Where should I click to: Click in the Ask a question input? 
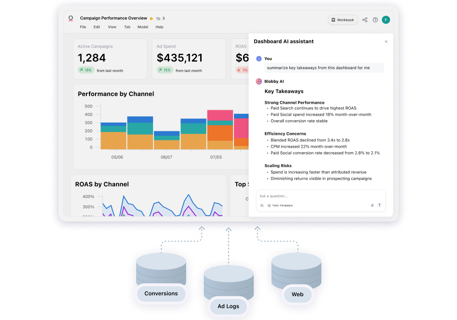pyautogui.click(x=321, y=196)
